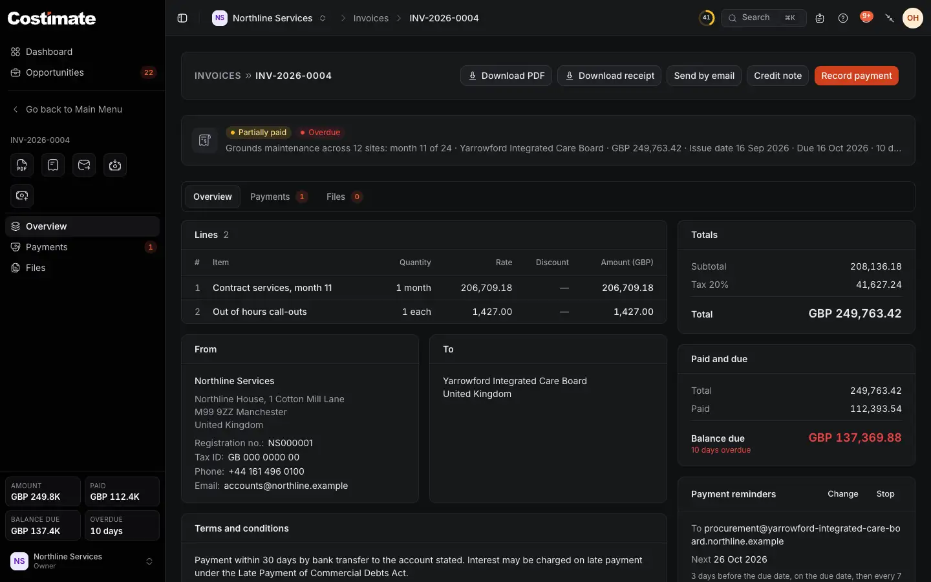The height and width of the screenshot is (582, 931).
Task: Click the "accounts@northline.example" email address
Action: 286,486
